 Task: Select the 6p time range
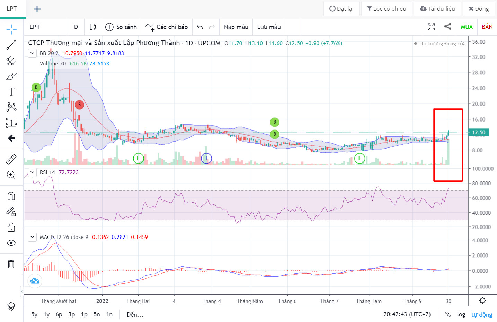coord(59,314)
